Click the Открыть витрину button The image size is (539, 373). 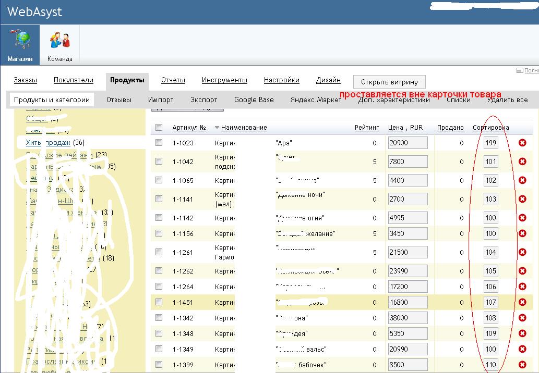(389, 82)
